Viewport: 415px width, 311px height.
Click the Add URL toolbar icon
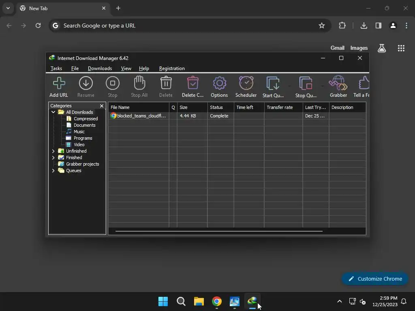pyautogui.click(x=59, y=83)
